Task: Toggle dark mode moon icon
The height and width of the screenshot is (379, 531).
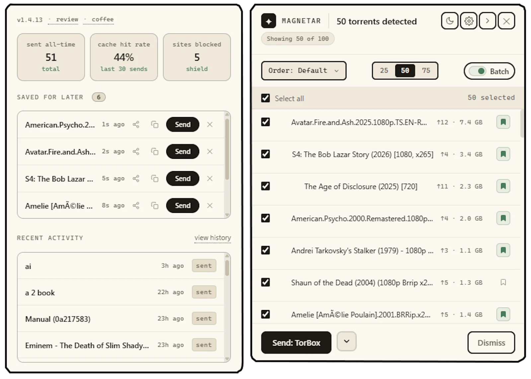Action: [x=450, y=21]
